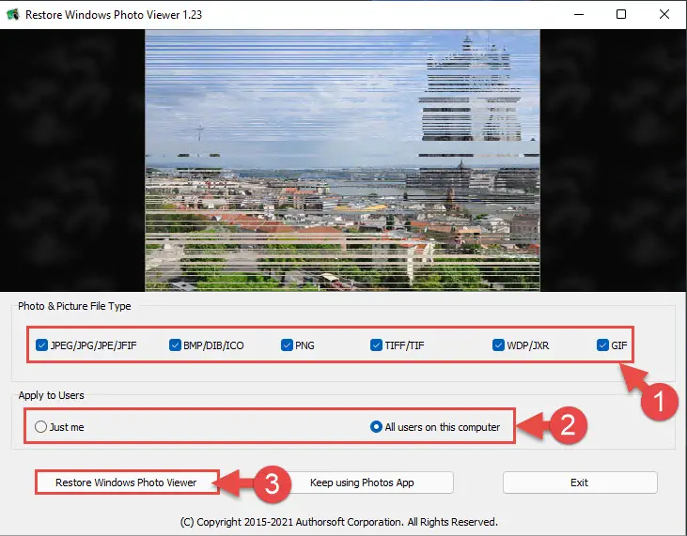Click the Restore Windows Photo Viewer button
Screen dimensions: 687x536
point(126,482)
